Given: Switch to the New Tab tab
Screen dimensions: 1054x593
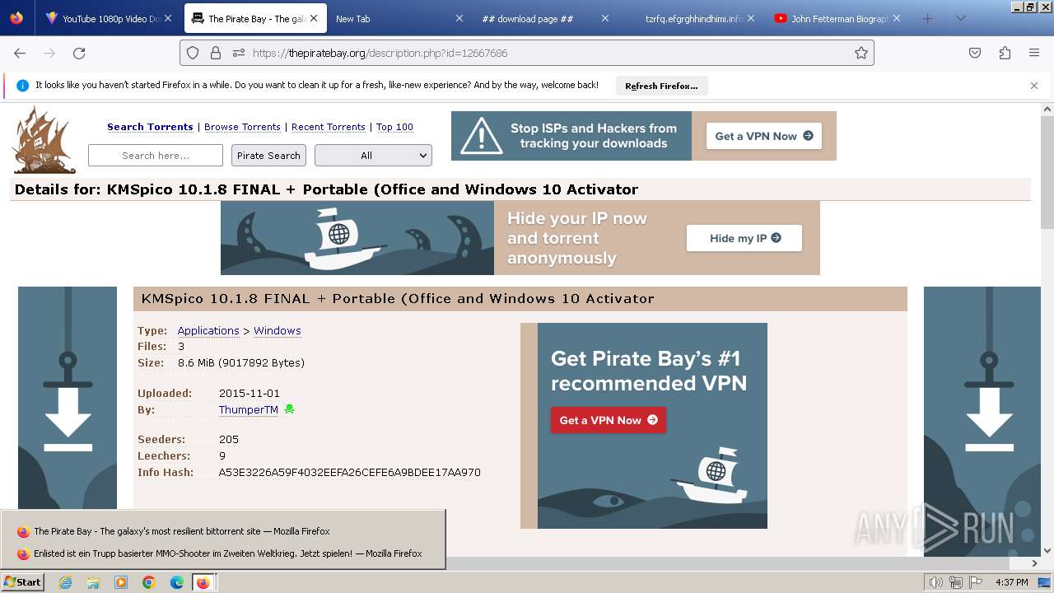Looking at the screenshot, I should pyautogui.click(x=399, y=18).
